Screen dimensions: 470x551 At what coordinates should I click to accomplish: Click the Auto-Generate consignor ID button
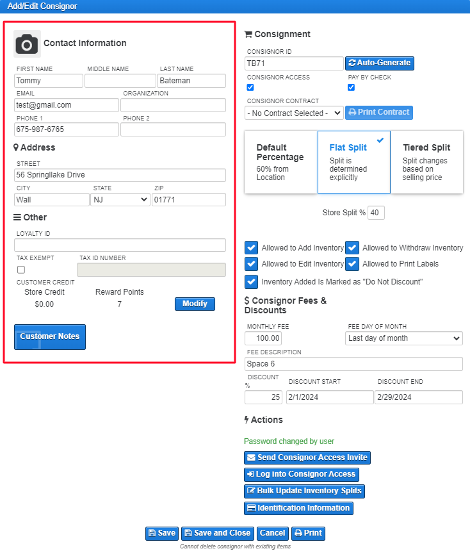click(x=379, y=63)
